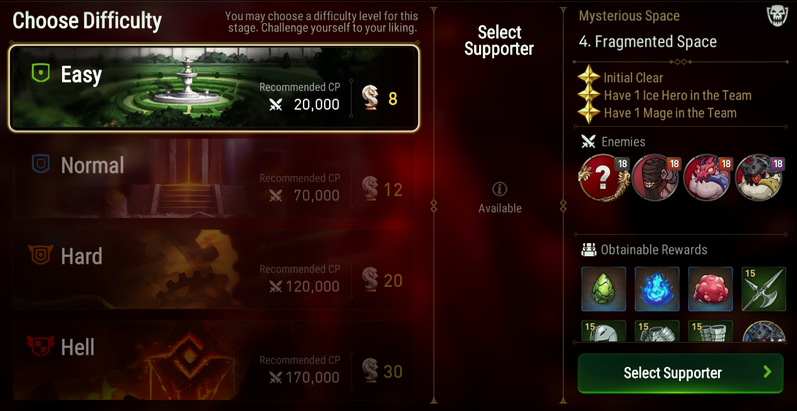View the masked bandit enemy portrait
Viewport: 797px width, 411px height.
point(655,177)
